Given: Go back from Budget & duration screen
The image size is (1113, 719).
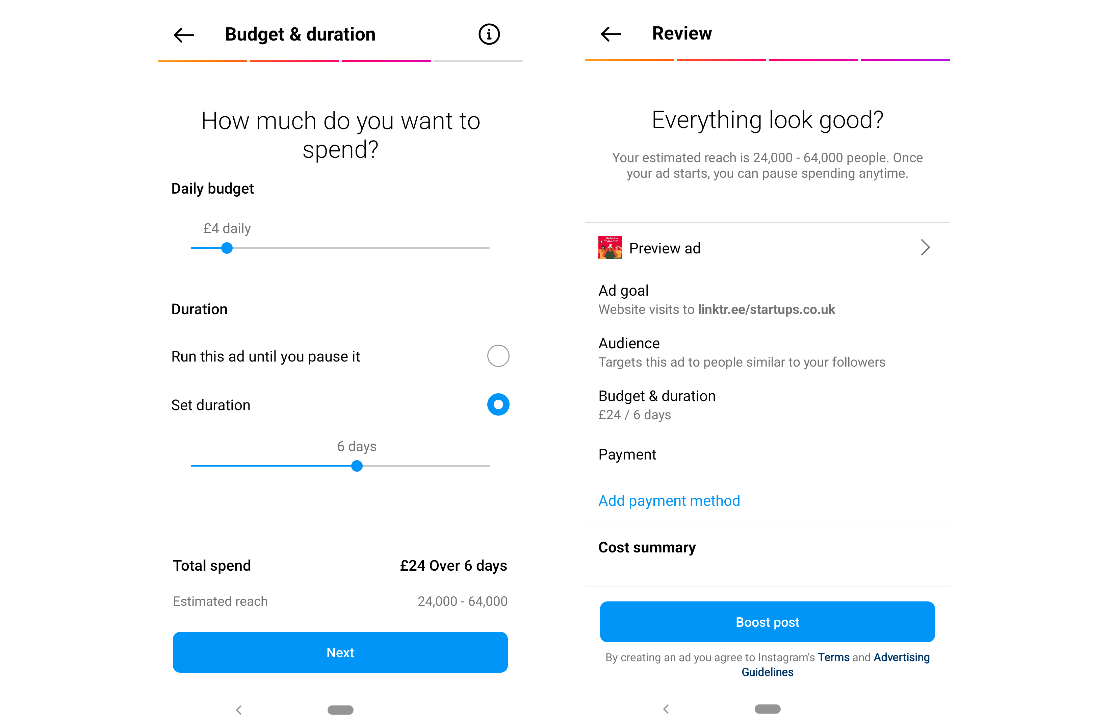Looking at the screenshot, I should point(184,35).
